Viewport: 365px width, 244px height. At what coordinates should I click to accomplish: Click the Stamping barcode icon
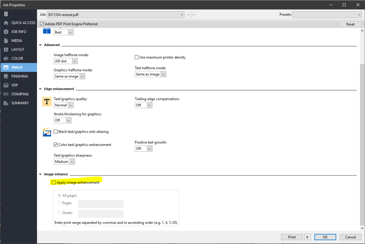tap(6, 94)
